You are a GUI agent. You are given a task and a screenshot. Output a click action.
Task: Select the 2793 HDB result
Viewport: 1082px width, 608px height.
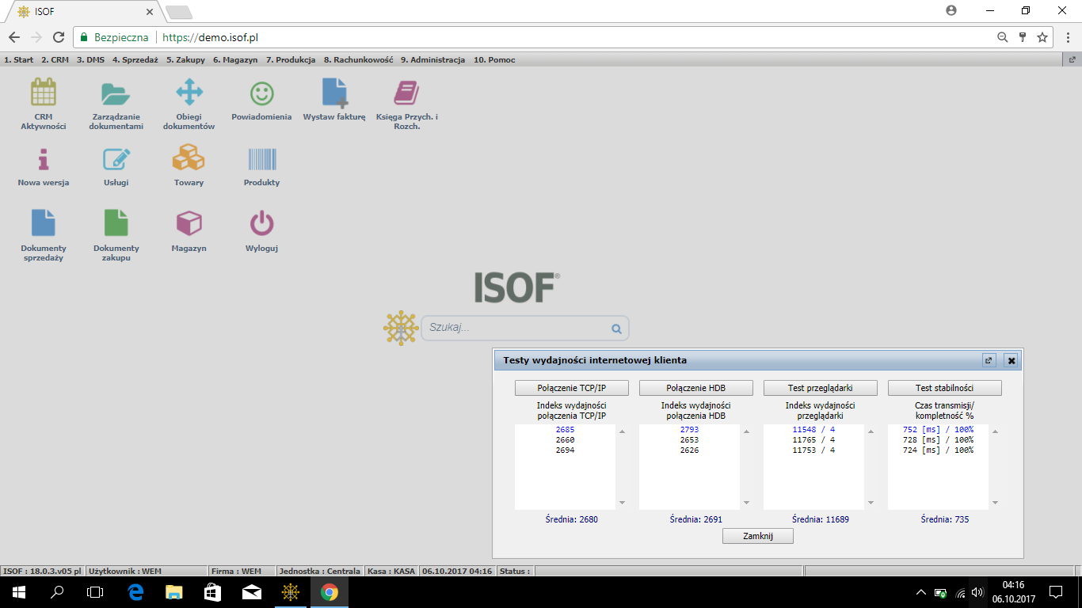[689, 430]
